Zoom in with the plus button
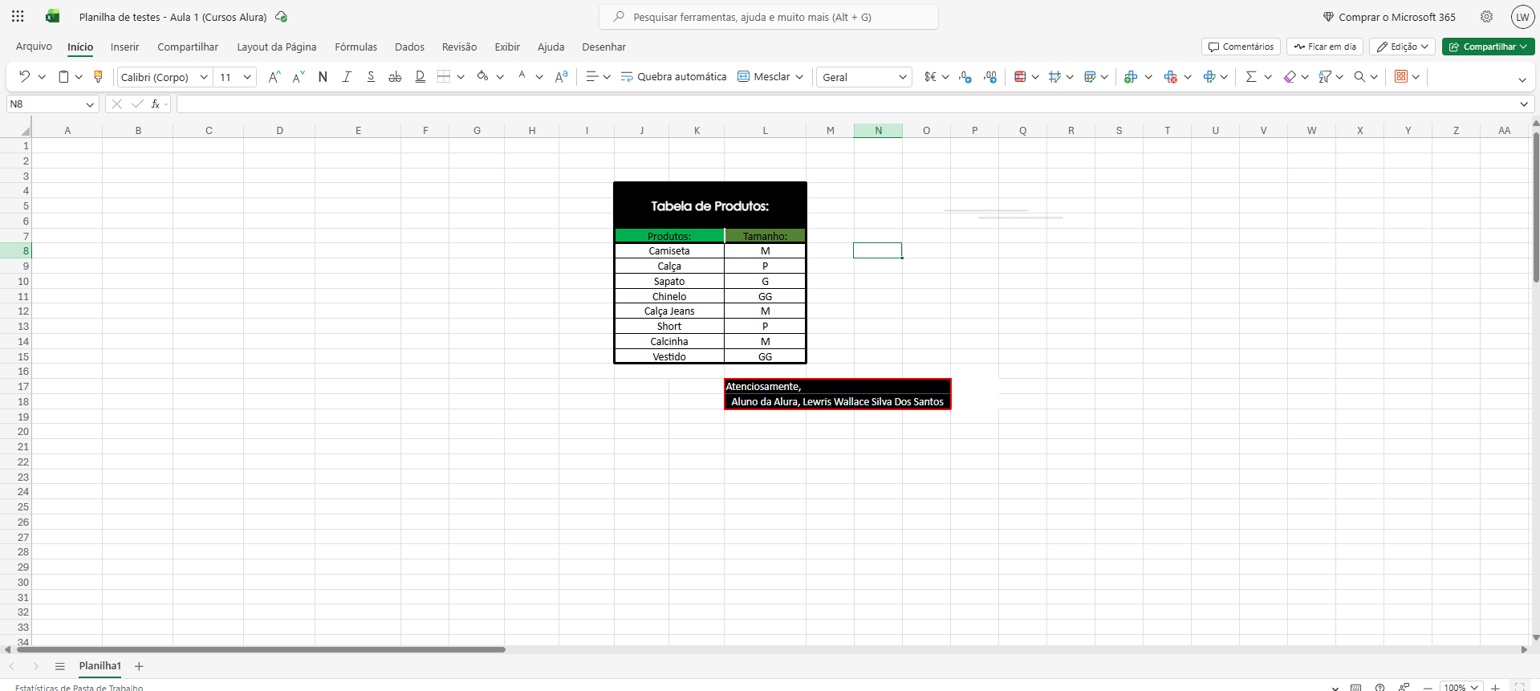The width and height of the screenshot is (1540, 691). click(1495, 687)
